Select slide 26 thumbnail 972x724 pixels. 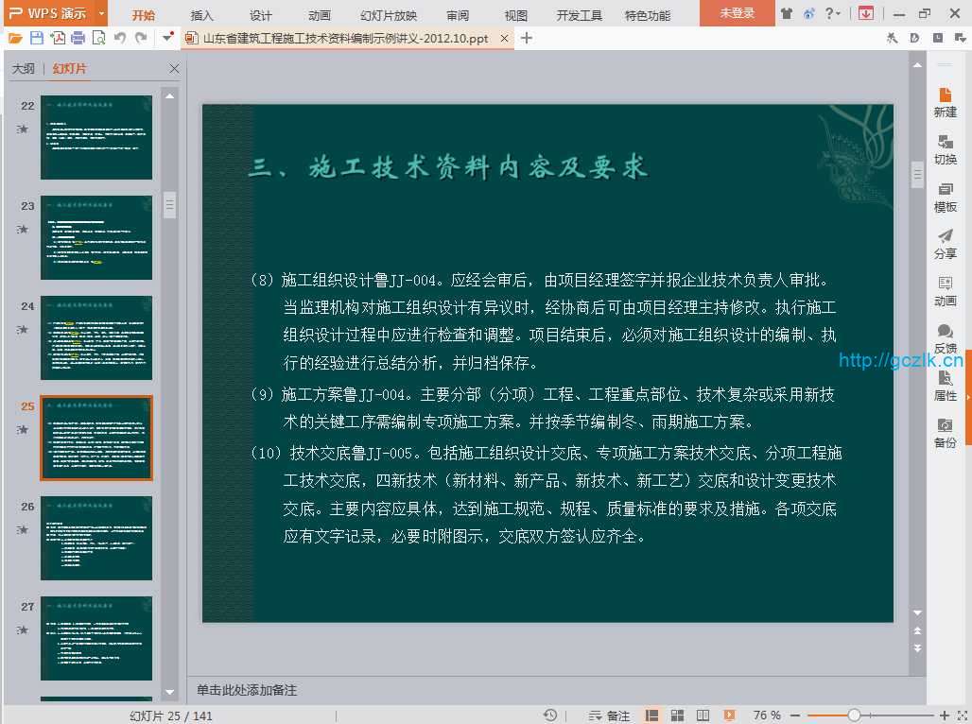pos(96,538)
